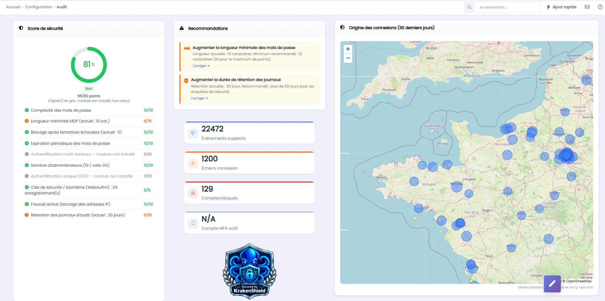605x301 pixels.
Task: Click the purple pencil edit button
Action: [x=552, y=284]
